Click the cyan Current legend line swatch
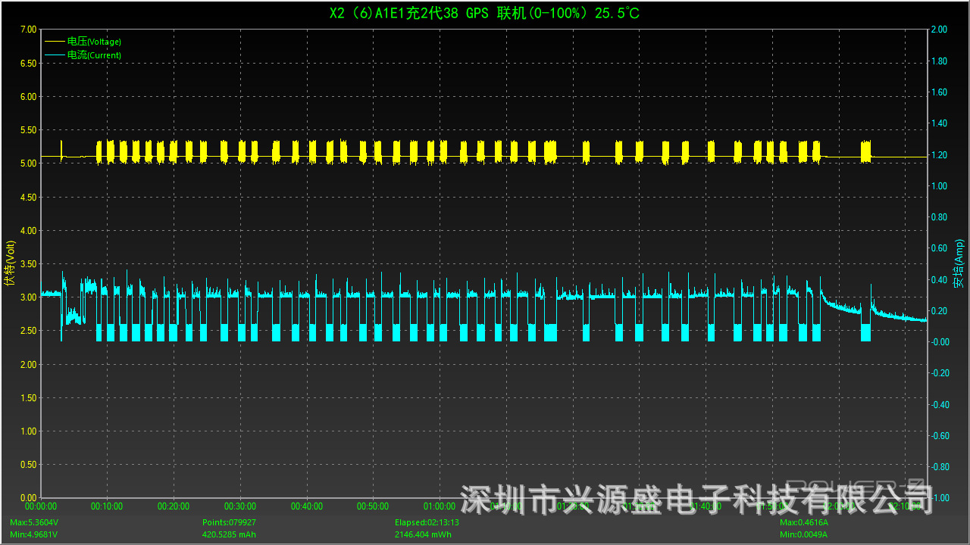 click(x=55, y=55)
